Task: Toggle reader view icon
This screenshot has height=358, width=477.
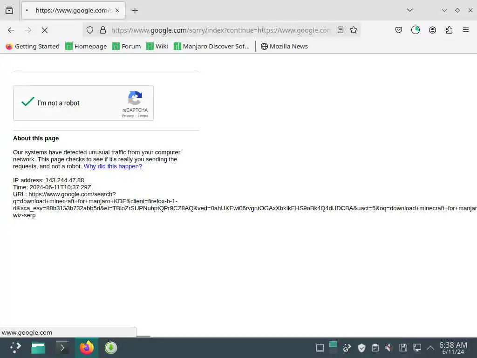Action: coord(341,30)
